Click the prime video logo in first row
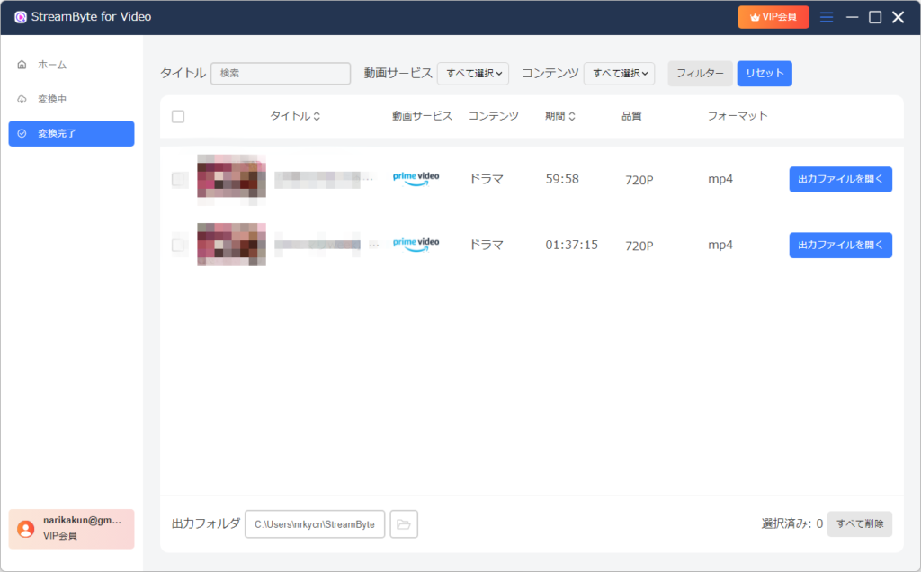 (416, 179)
